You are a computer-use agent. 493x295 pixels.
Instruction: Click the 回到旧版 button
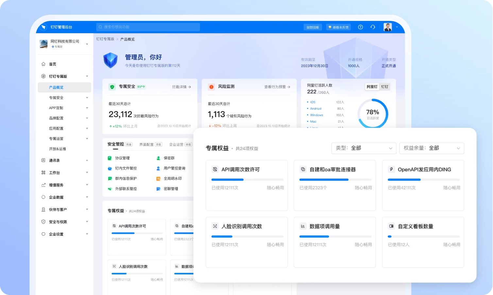coord(313,27)
